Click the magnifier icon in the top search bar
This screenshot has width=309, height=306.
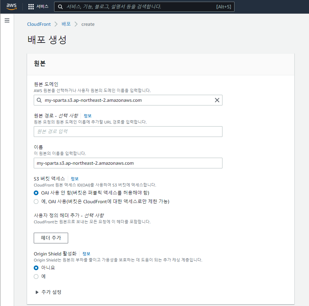click(x=60, y=7)
